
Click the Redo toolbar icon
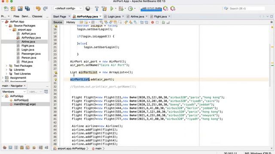tap(46, 9)
